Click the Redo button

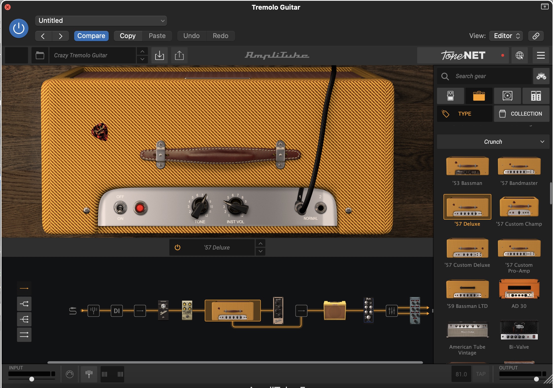220,36
